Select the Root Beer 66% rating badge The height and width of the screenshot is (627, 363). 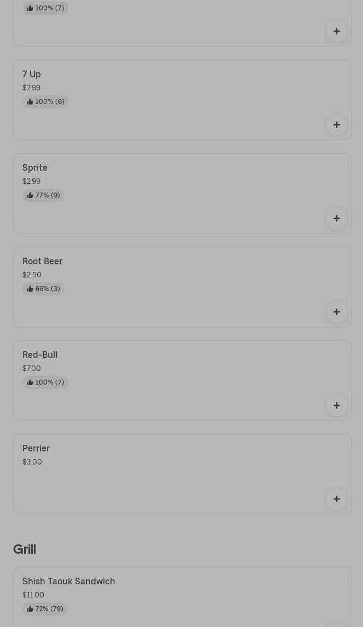pyautogui.click(x=43, y=289)
